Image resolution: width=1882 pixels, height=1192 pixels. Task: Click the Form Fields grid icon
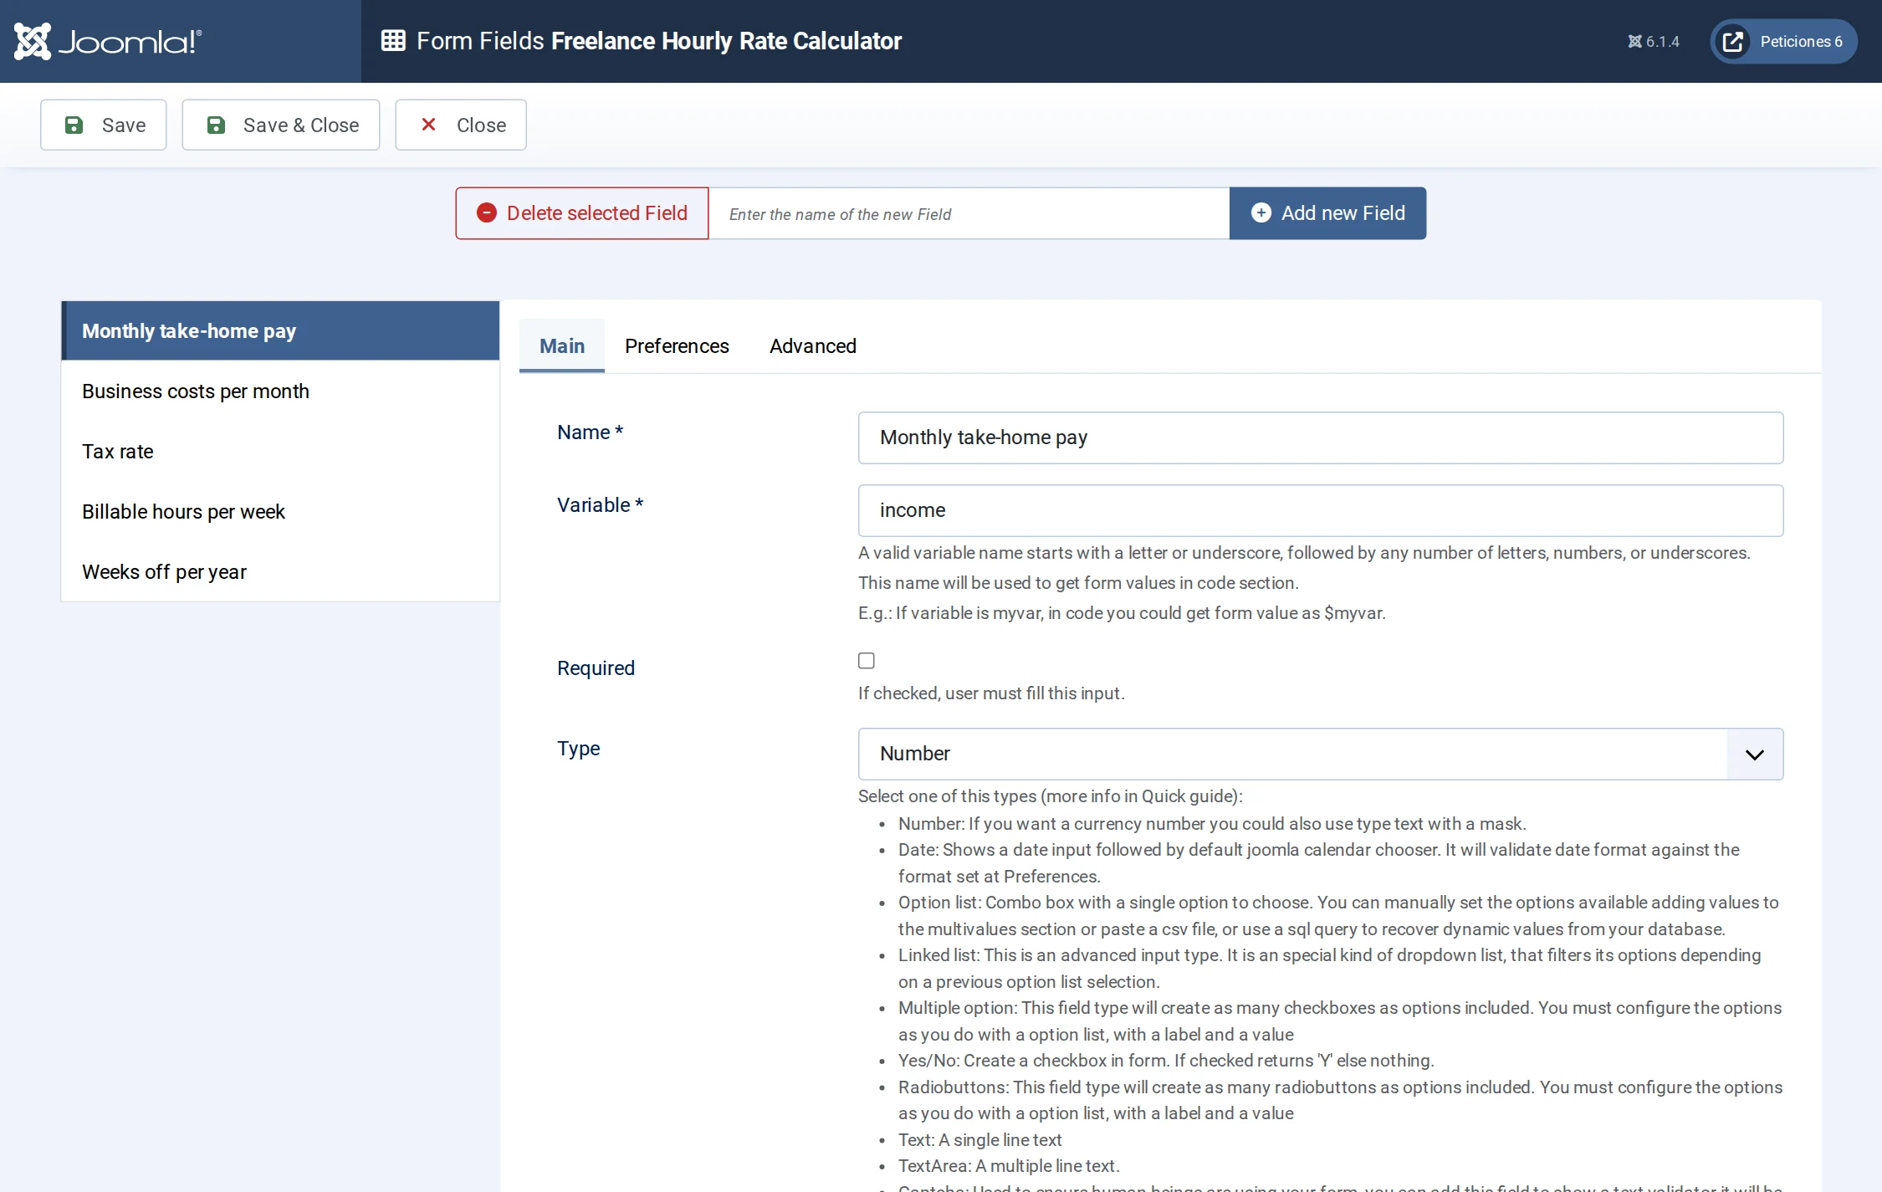click(393, 41)
